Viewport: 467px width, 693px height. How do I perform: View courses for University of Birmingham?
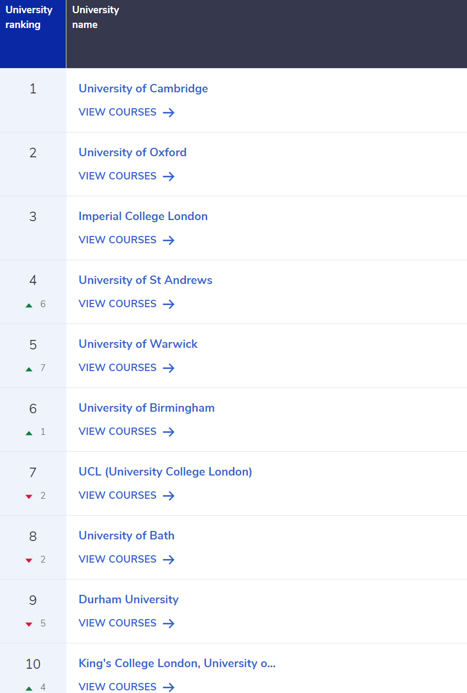click(118, 431)
